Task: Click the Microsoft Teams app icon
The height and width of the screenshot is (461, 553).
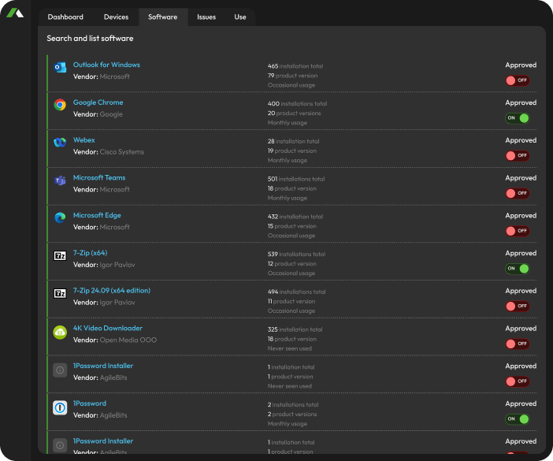Action: (60, 180)
